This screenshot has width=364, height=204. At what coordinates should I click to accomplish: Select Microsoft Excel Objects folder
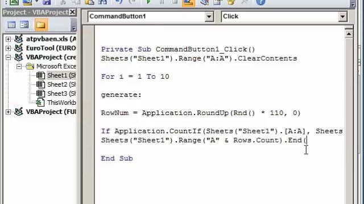(x=56, y=66)
